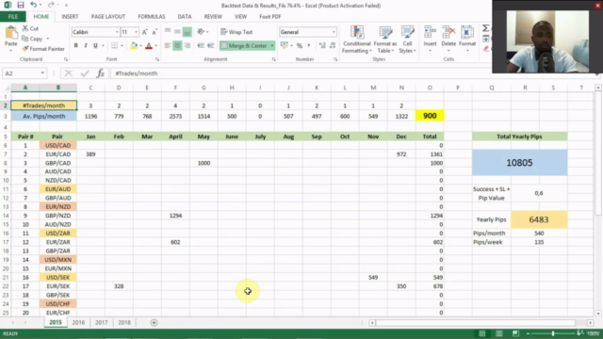Viewport: 603px width, 339px height.
Task: Toggle Bold formatting
Action: (75, 46)
